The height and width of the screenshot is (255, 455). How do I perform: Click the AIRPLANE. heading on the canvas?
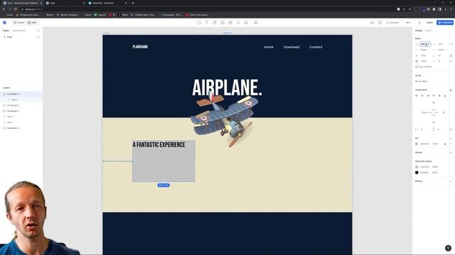227,88
